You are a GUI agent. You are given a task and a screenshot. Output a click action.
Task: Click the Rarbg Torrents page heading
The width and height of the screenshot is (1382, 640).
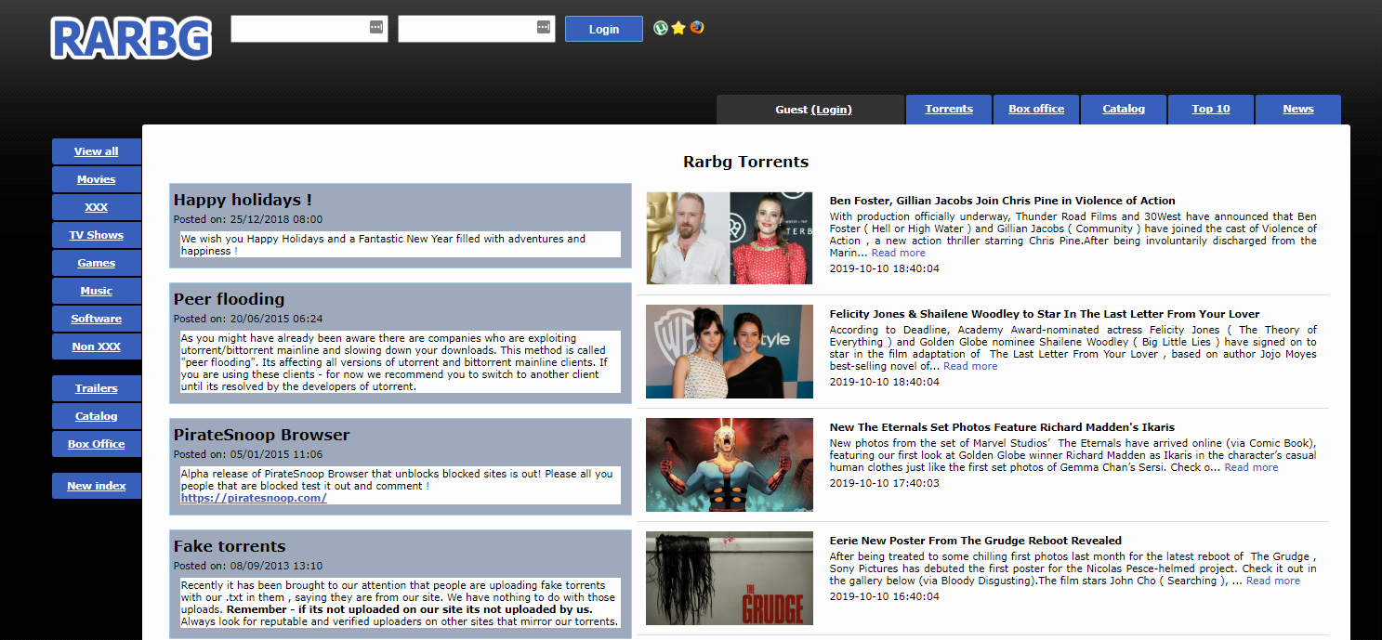pyautogui.click(x=746, y=162)
